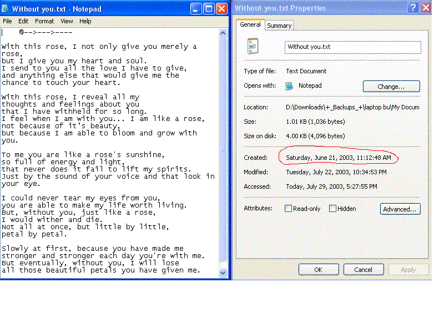Open the View menu in Notepad
Viewport: 444px width, 333px height.
67,21
